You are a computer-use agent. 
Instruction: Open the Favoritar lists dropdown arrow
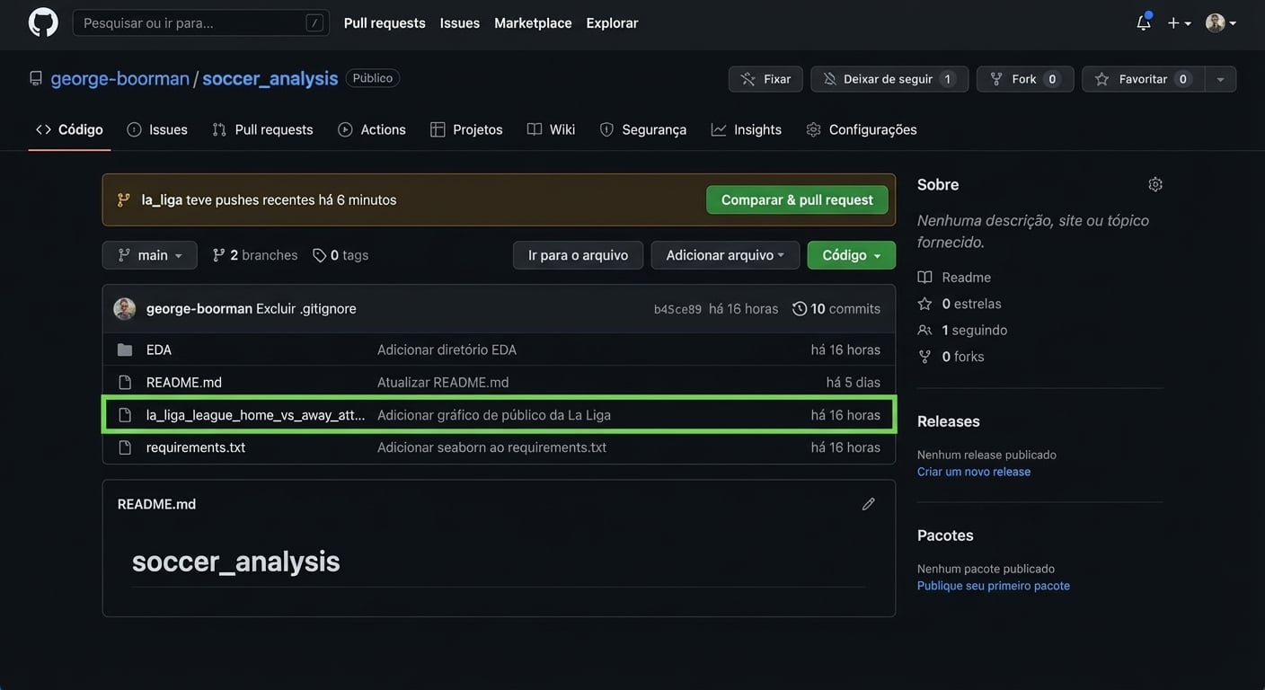pos(1220,79)
